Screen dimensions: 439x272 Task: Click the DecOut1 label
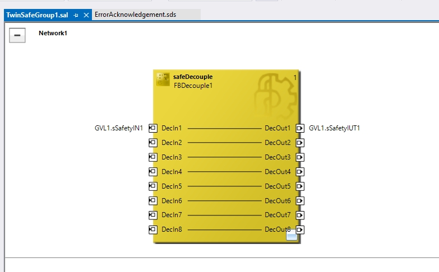[x=278, y=128]
